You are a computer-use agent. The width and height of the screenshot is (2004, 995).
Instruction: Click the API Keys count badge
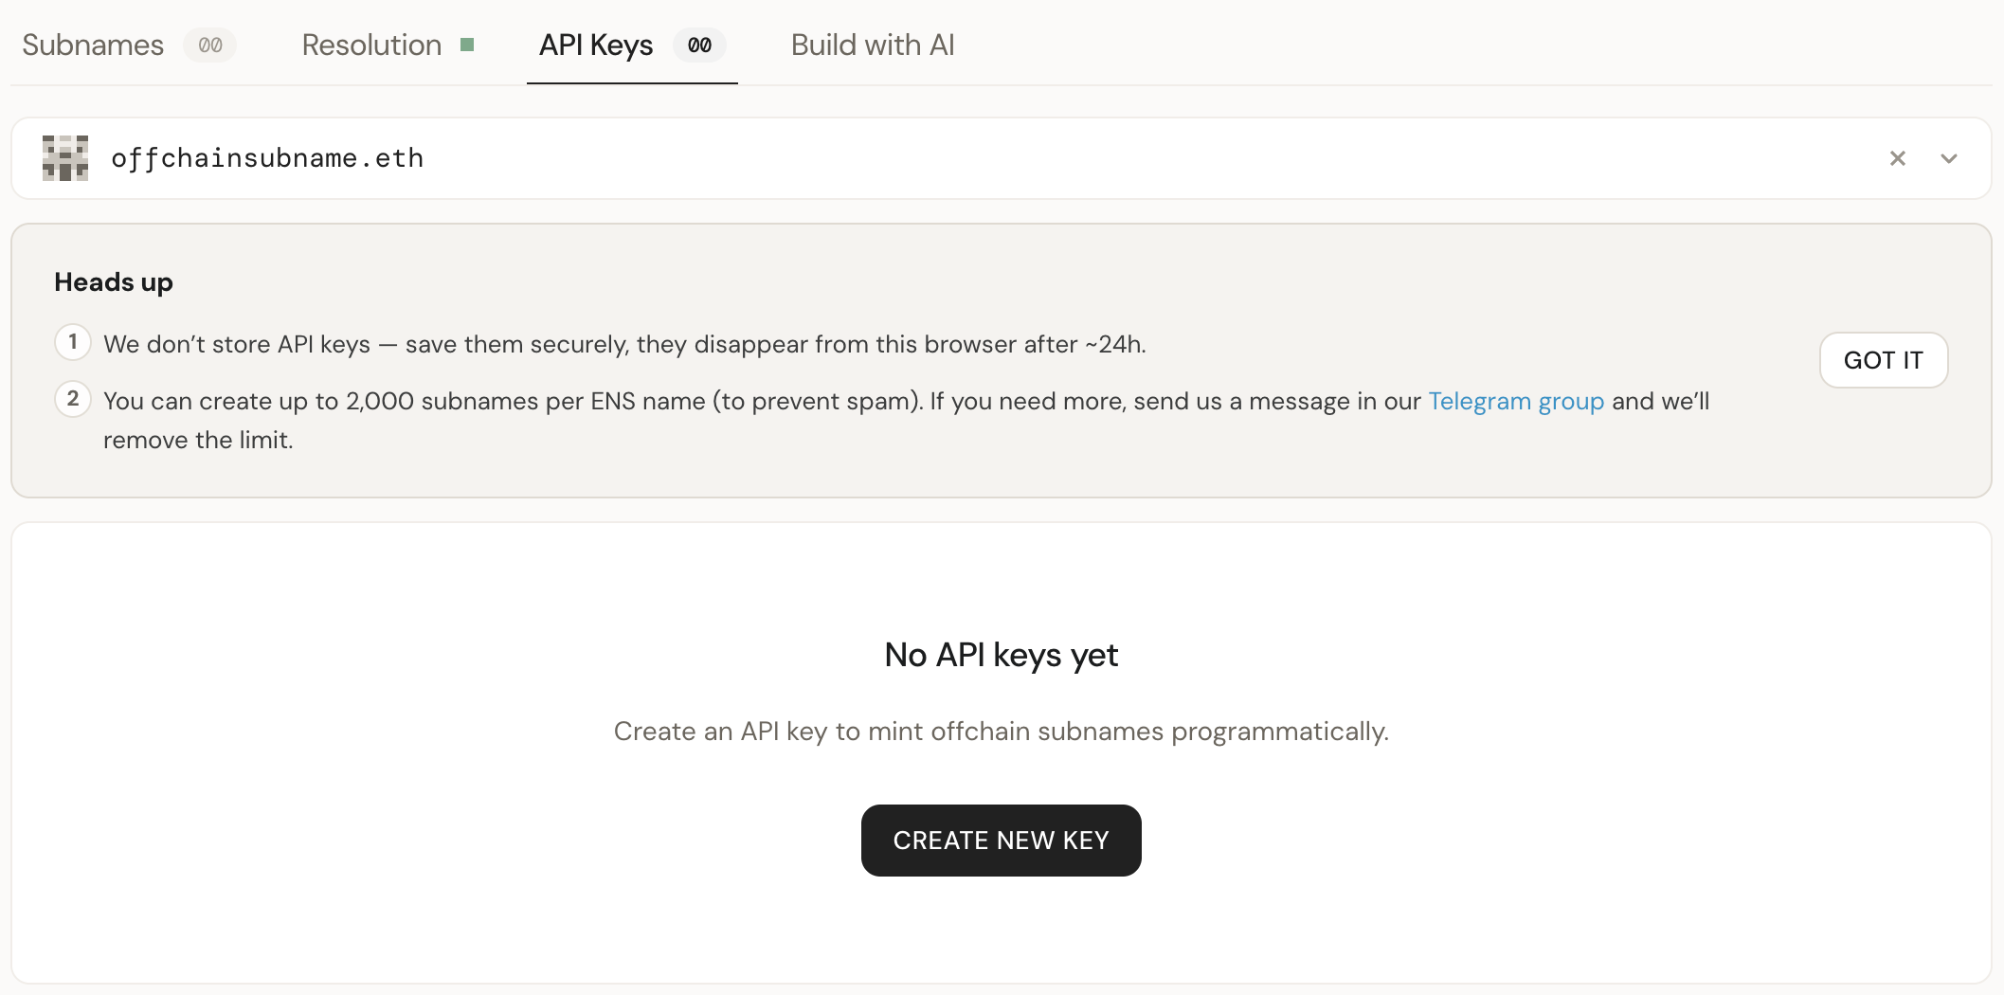[x=699, y=45]
